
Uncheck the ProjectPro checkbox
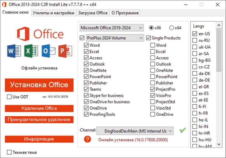pyautogui.click(x=153, y=89)
